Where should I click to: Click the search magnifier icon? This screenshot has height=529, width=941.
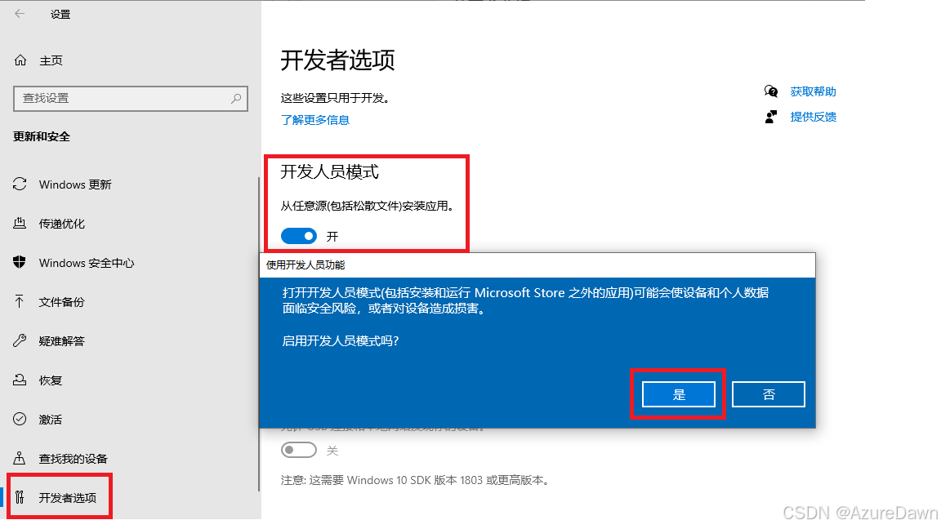236,98
